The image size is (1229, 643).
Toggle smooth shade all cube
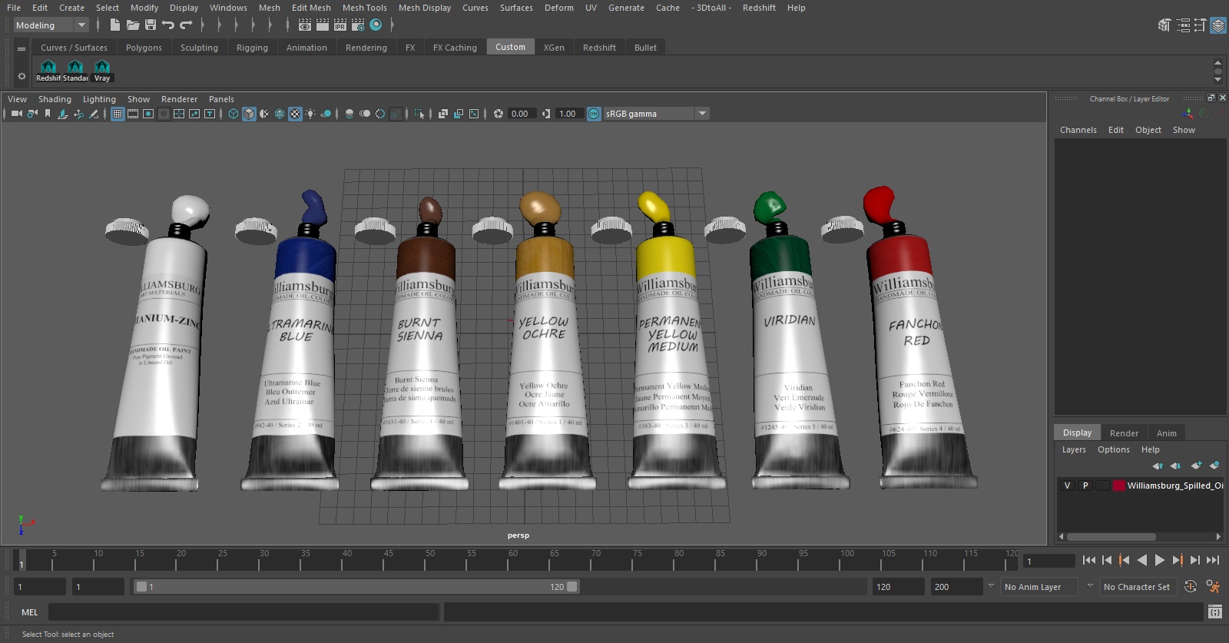click(249, 114)
